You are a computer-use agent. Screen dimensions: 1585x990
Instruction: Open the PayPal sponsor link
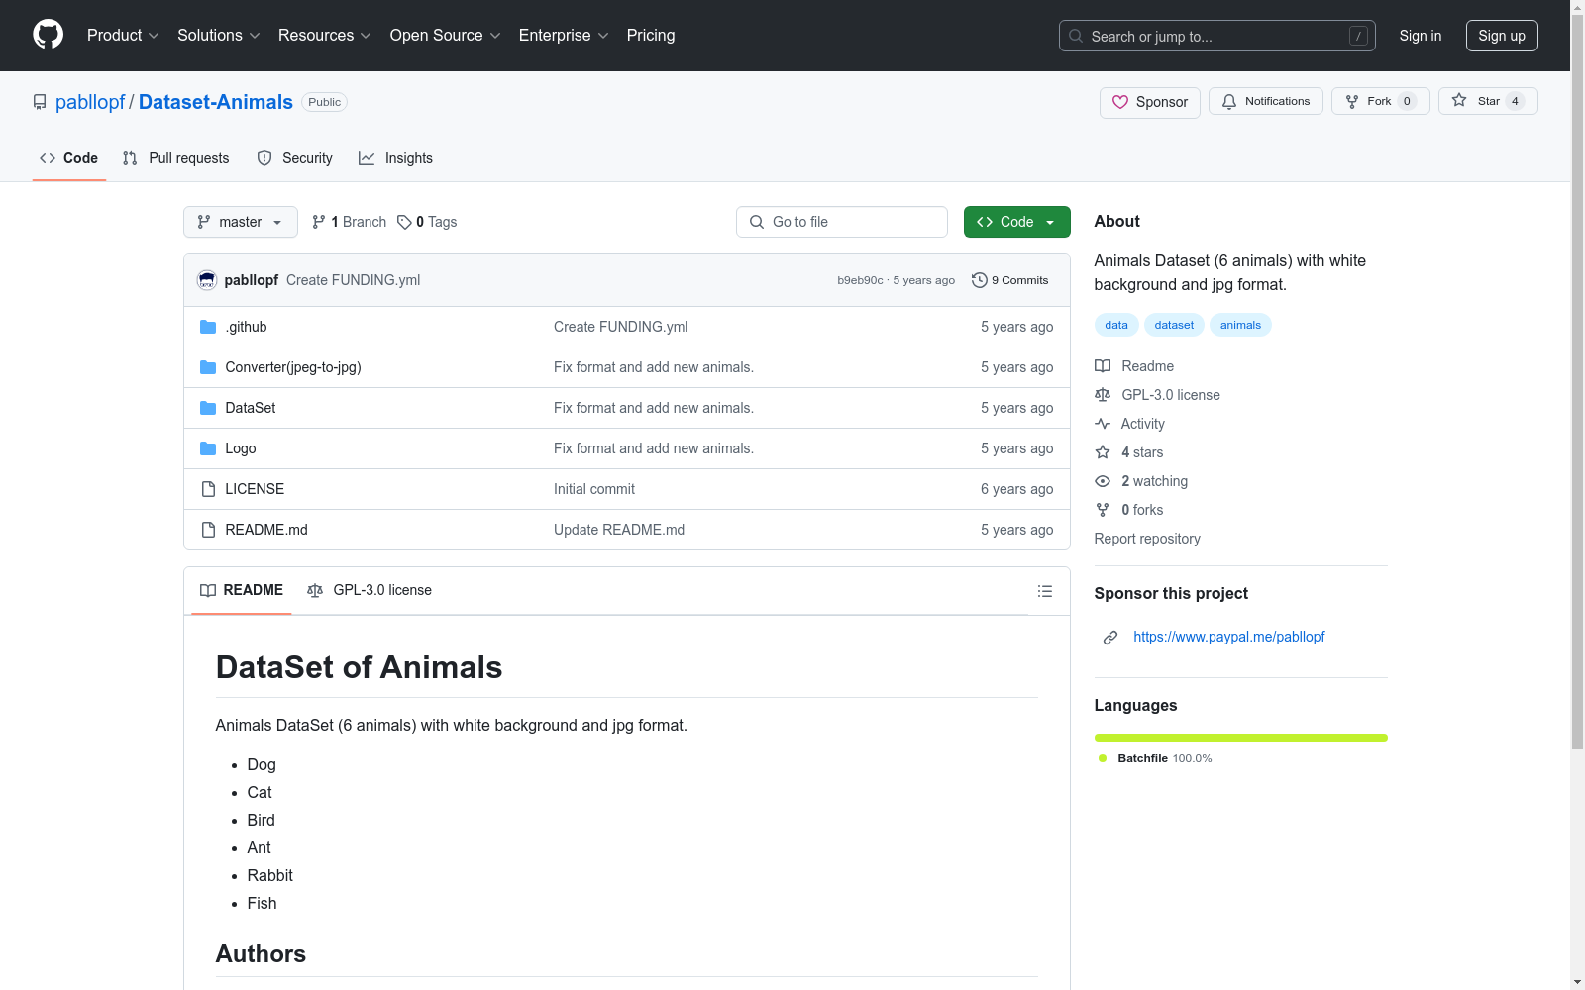point(1229,637)
